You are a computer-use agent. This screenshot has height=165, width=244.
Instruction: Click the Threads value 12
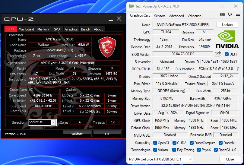tap(113, 122)
